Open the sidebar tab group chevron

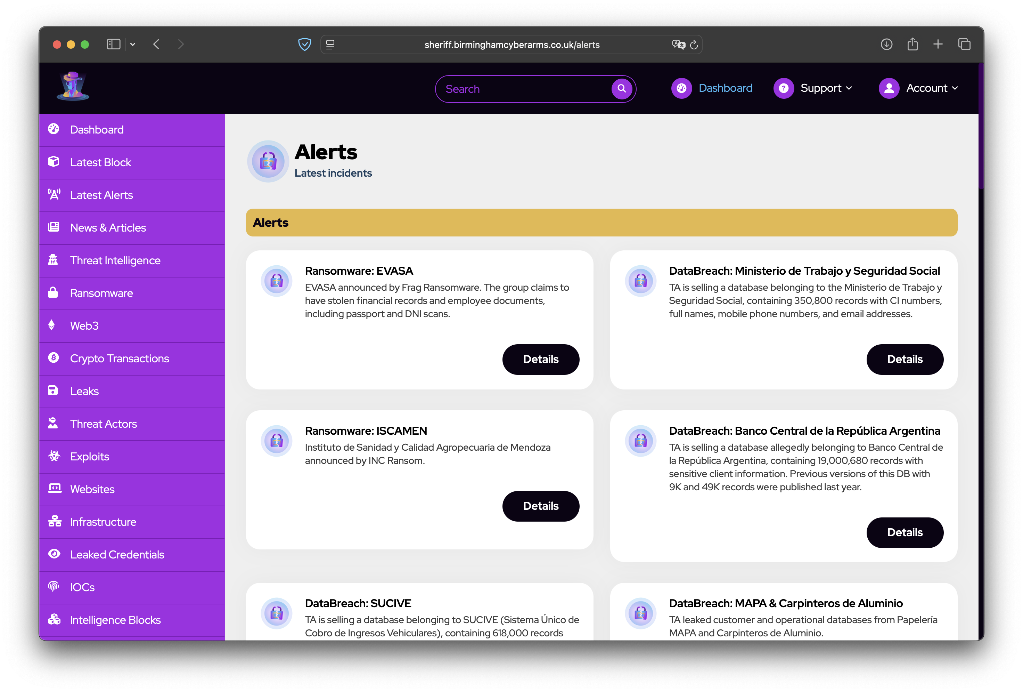tap(132, 45)
